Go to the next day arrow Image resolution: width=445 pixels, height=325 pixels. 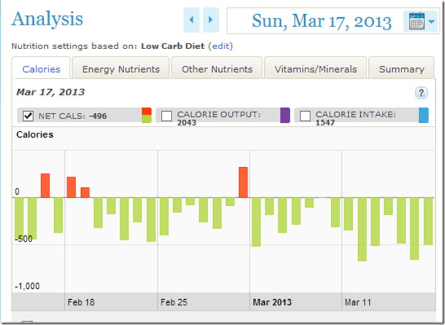coord(211,20)
